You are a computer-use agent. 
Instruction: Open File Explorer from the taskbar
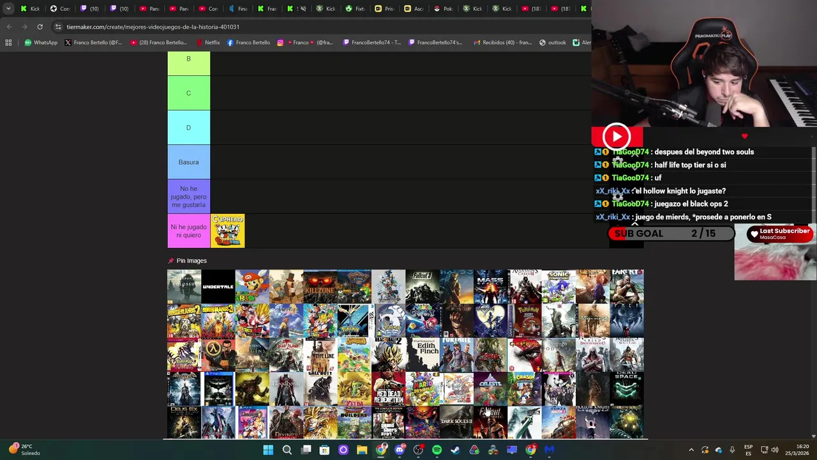pyautogui.click(x=362, y=450)
